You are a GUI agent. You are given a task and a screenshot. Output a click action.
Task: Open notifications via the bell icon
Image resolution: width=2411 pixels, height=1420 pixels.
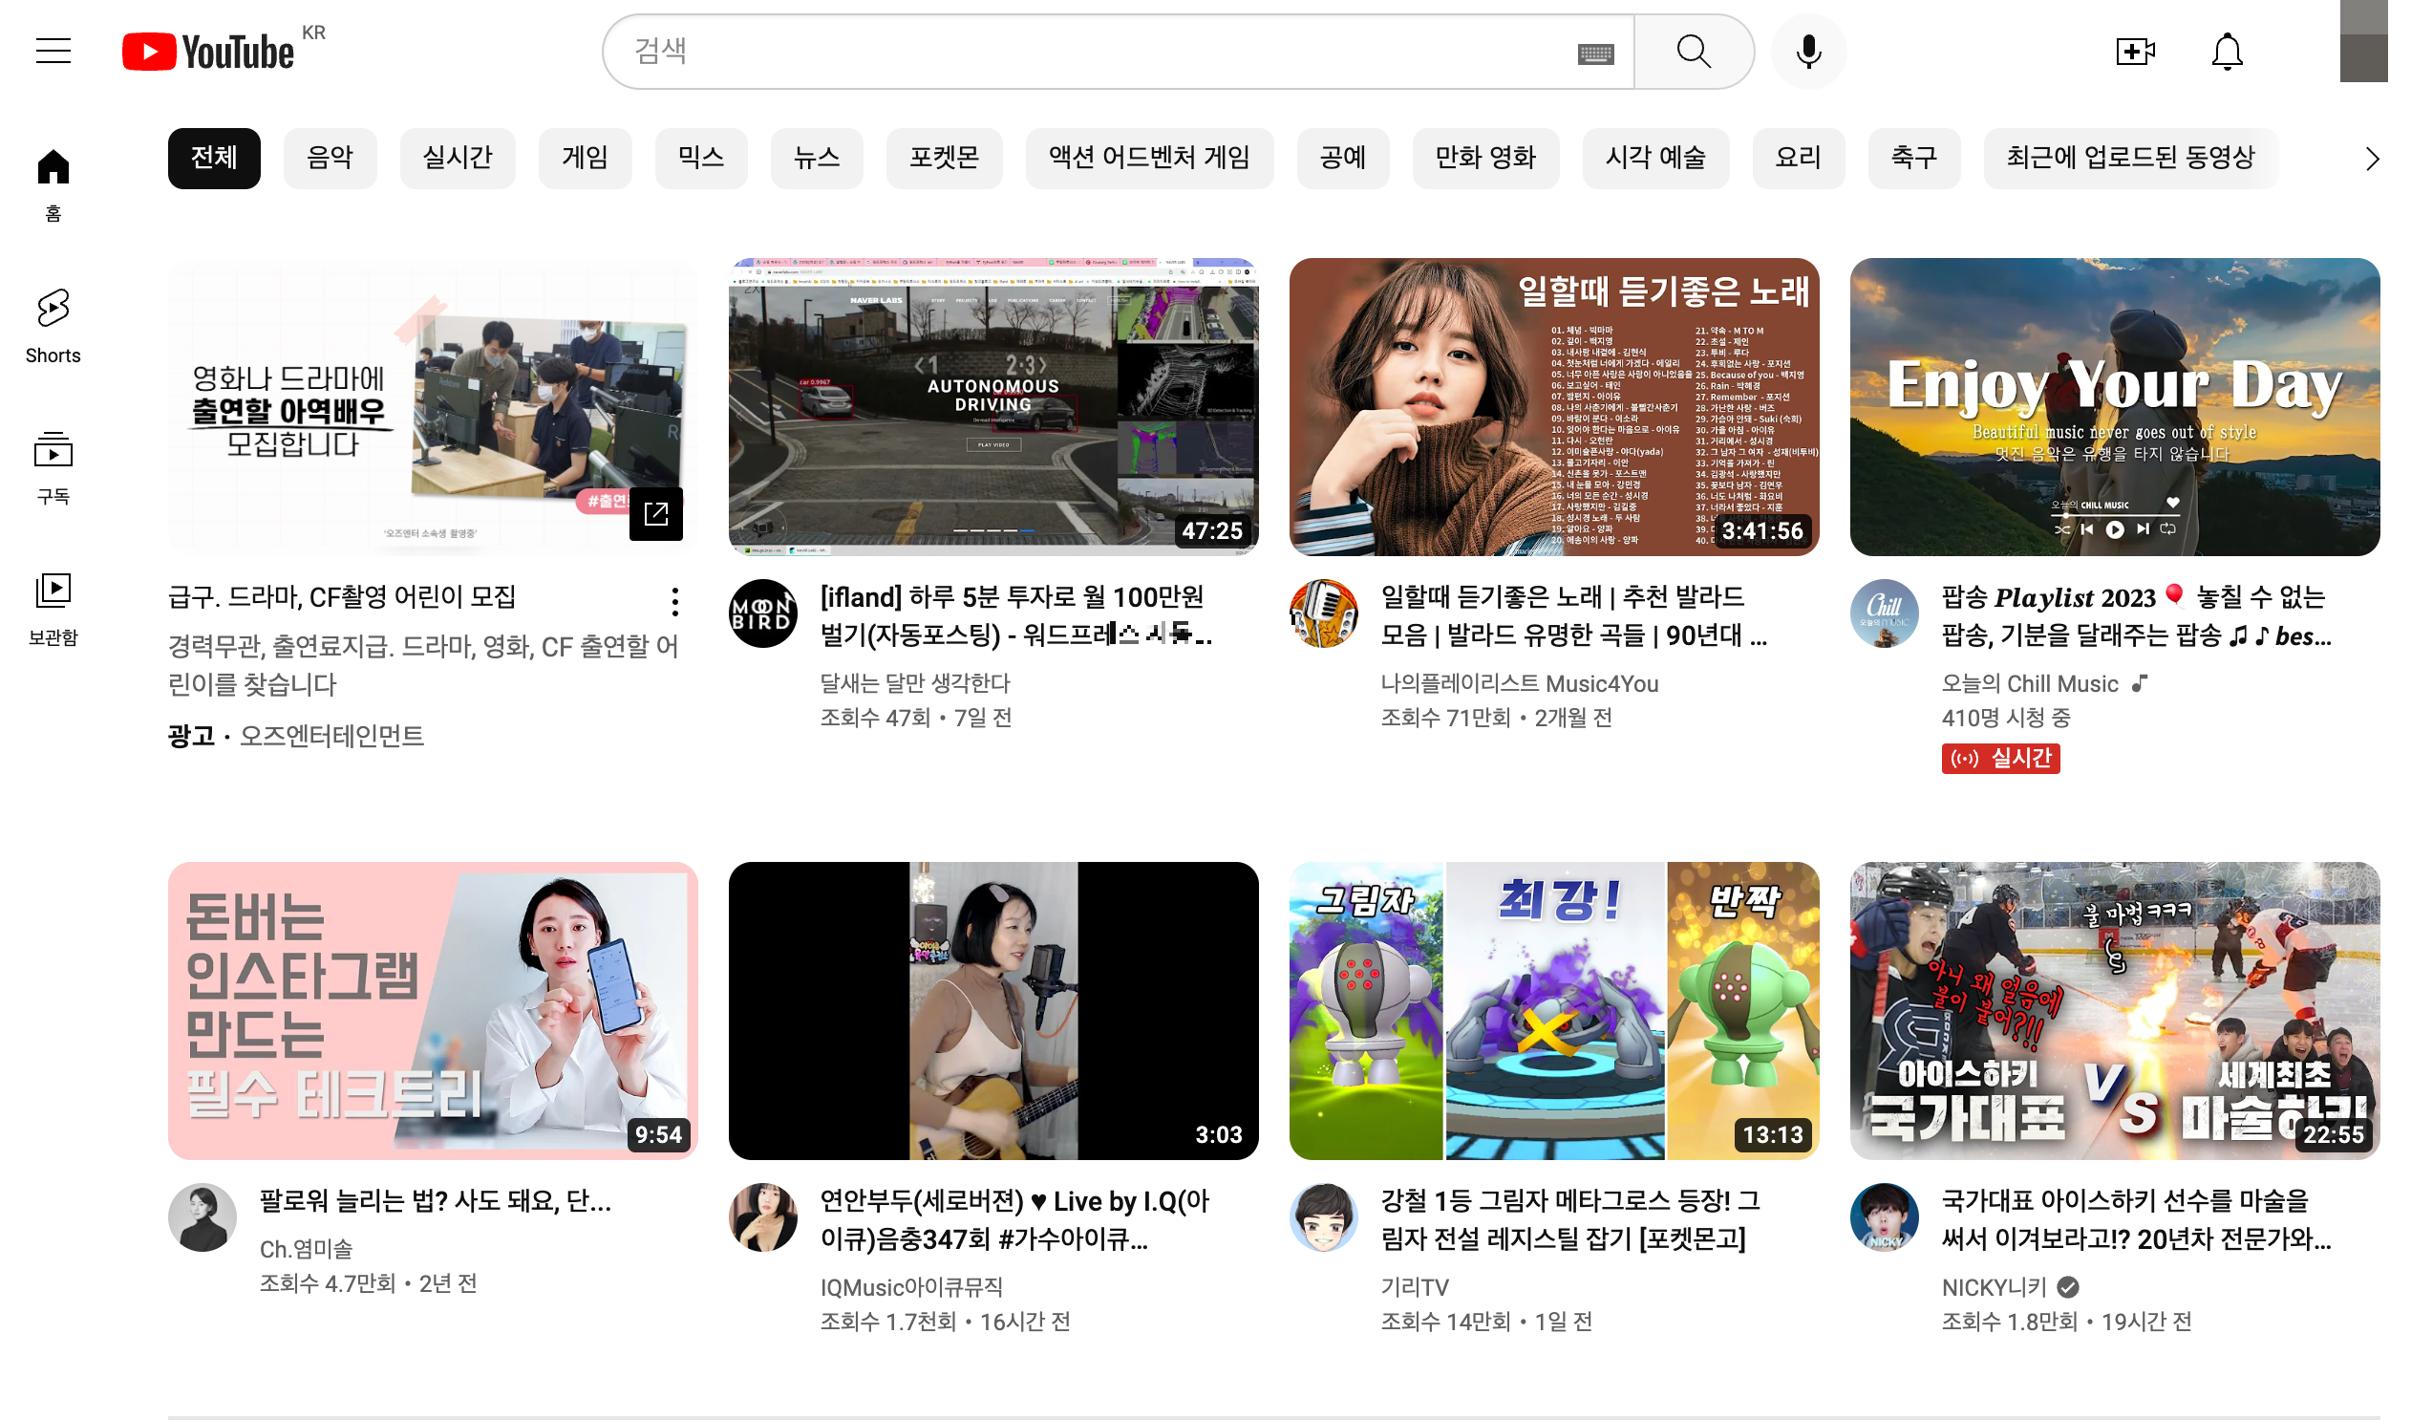2227,51
